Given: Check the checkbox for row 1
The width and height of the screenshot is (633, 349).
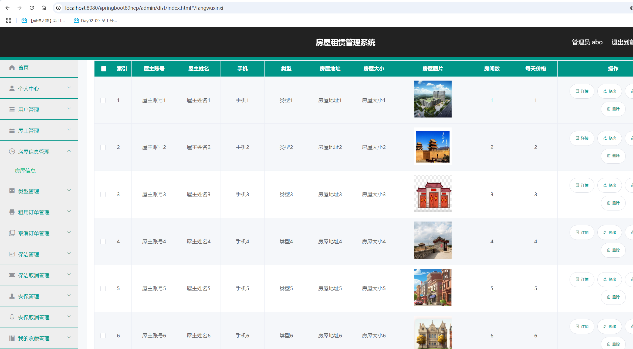Looking at the screenshot, I should 103,100.
